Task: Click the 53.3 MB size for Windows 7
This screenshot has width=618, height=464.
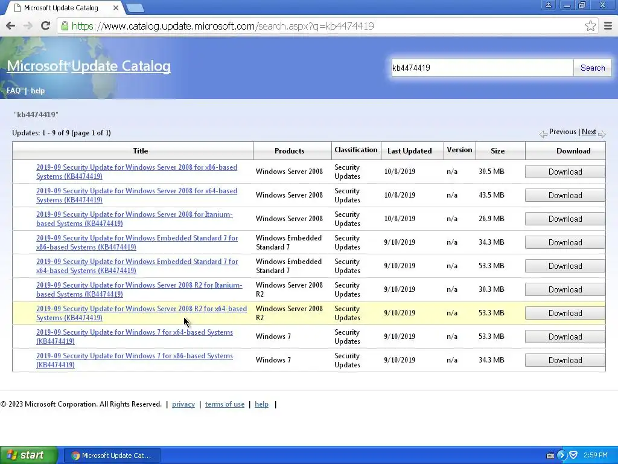Action: point(491,337)
